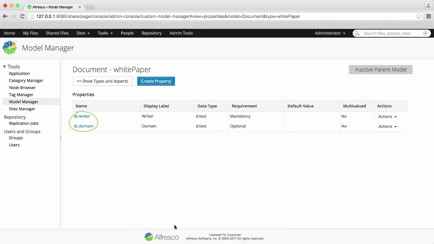Select Tag Manager in sidebar
The image size is (434, 244).
pyautogui.click(x=21, y=95)
